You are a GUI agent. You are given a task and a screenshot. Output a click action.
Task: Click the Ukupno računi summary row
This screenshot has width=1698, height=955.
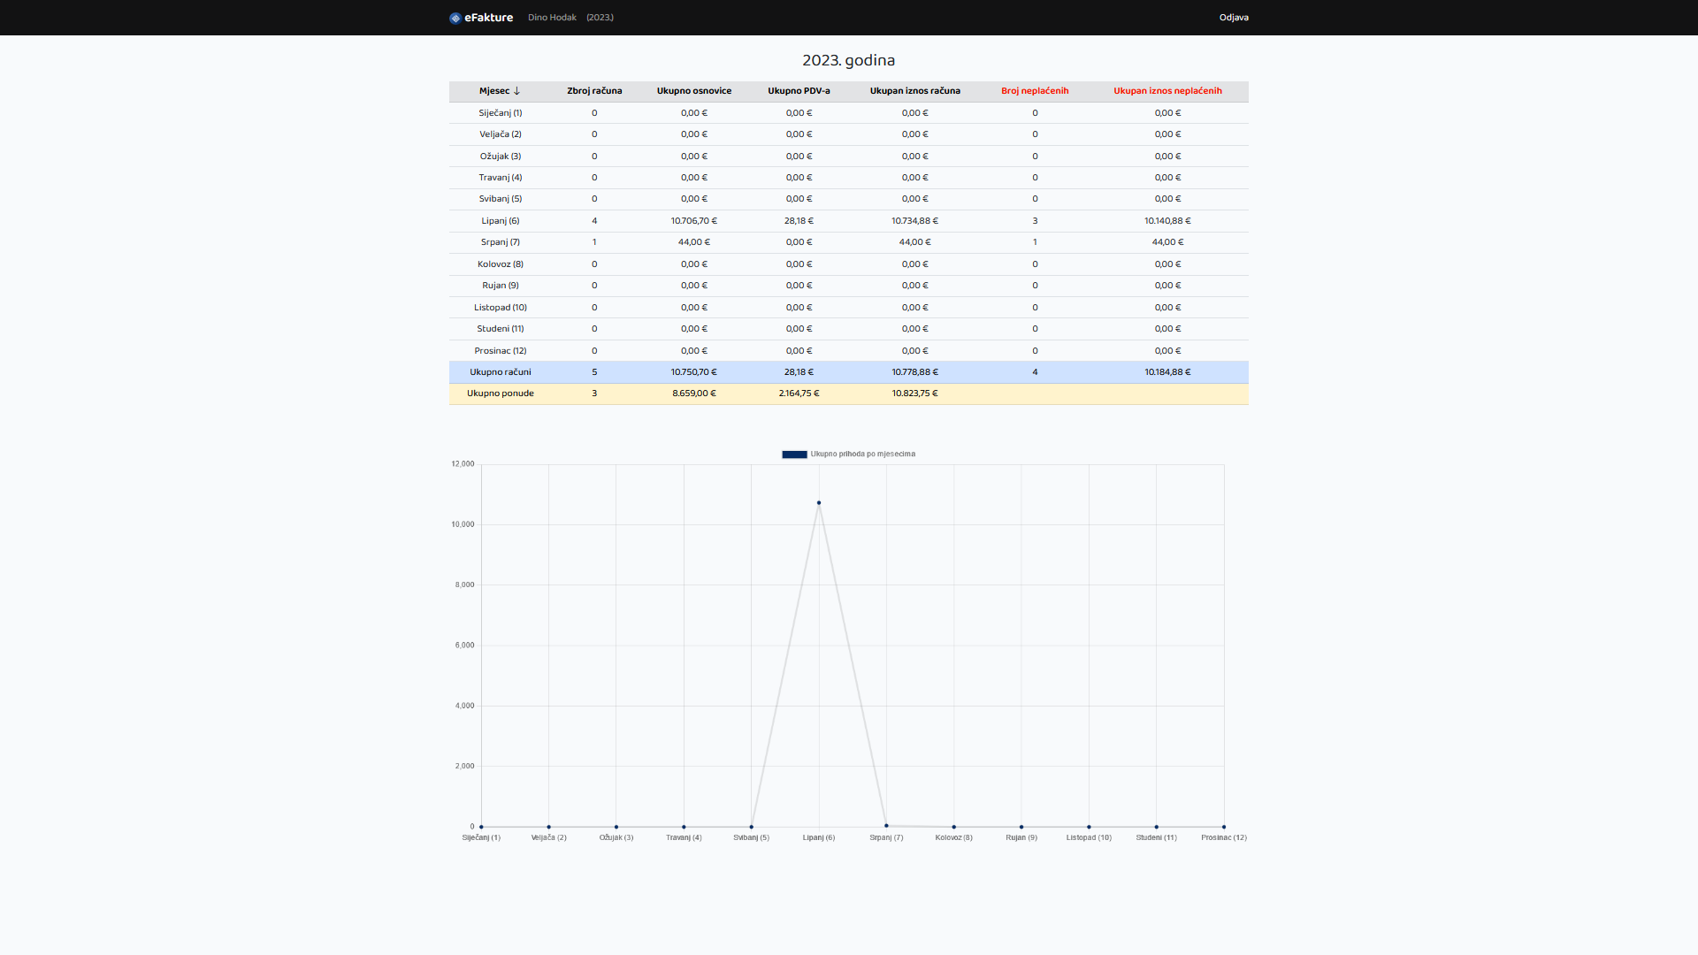[x=501, y=372]
